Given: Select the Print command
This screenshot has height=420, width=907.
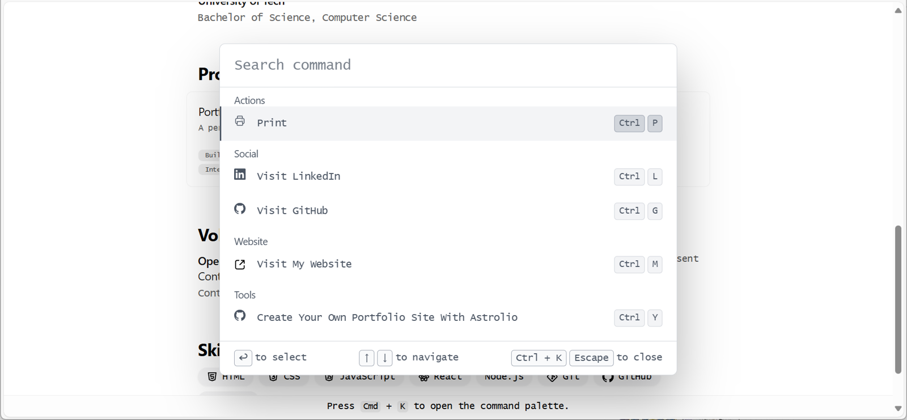Looking at the screenshot, I should point(448,123).
